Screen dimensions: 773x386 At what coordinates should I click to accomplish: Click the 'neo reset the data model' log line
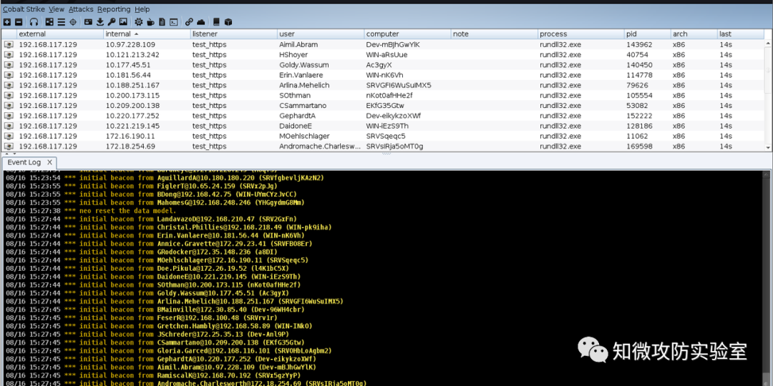91,211
